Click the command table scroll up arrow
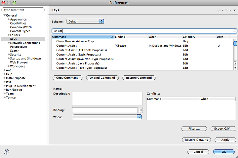Viewport: 238px width, 158px height. click(235, 64)
